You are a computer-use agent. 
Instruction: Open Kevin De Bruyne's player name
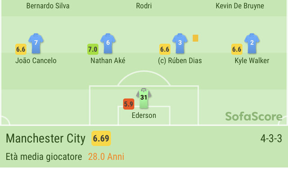(x=240, y=6)
